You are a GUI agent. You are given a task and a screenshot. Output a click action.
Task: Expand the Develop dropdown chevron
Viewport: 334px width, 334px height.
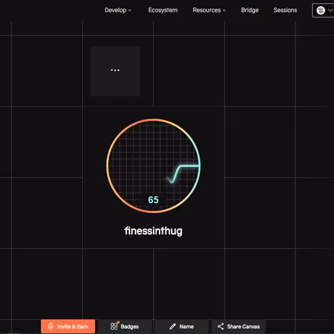point(130,10)
